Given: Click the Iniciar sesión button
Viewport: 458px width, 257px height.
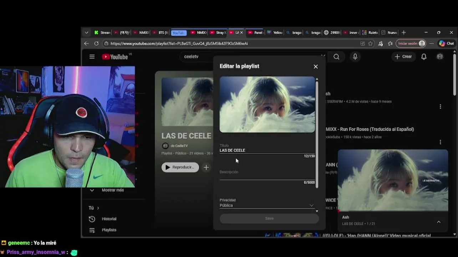Looking at the screenshot, I should click(x=411, y=44).
